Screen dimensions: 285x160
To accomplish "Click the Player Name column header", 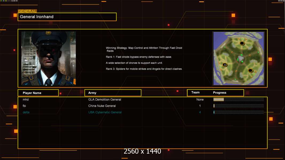I will click(x=38, y=93).
